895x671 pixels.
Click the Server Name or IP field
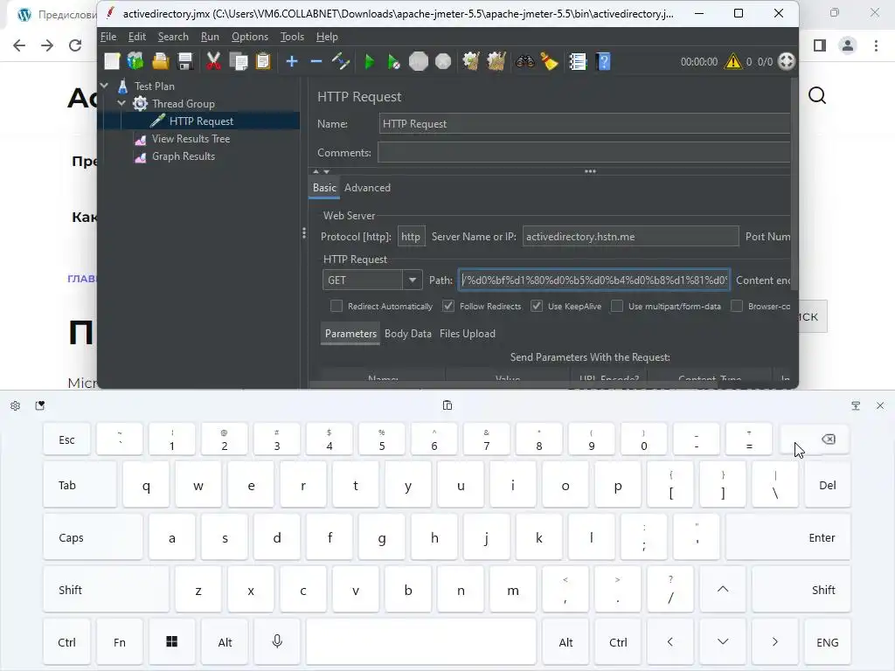(630, 236)
